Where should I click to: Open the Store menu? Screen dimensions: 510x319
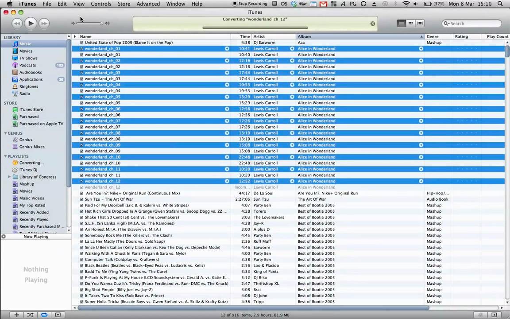pyautogui.click(x=124, y=4)
